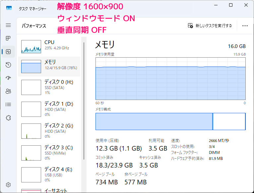The height and width of the screenshot is (193, 254).
Task: Click the resource list vertical scrollbar
Action: pyautogui.click(x=84, y=101)
